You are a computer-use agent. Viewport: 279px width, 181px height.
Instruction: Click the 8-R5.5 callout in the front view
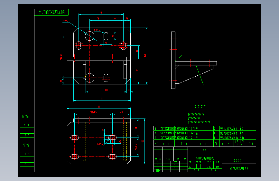tap(97, 30)
